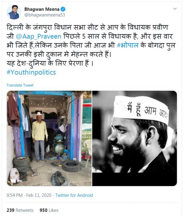Open the black-and-white portrait photo
This screenshot has height=216, width=185.
135,138
